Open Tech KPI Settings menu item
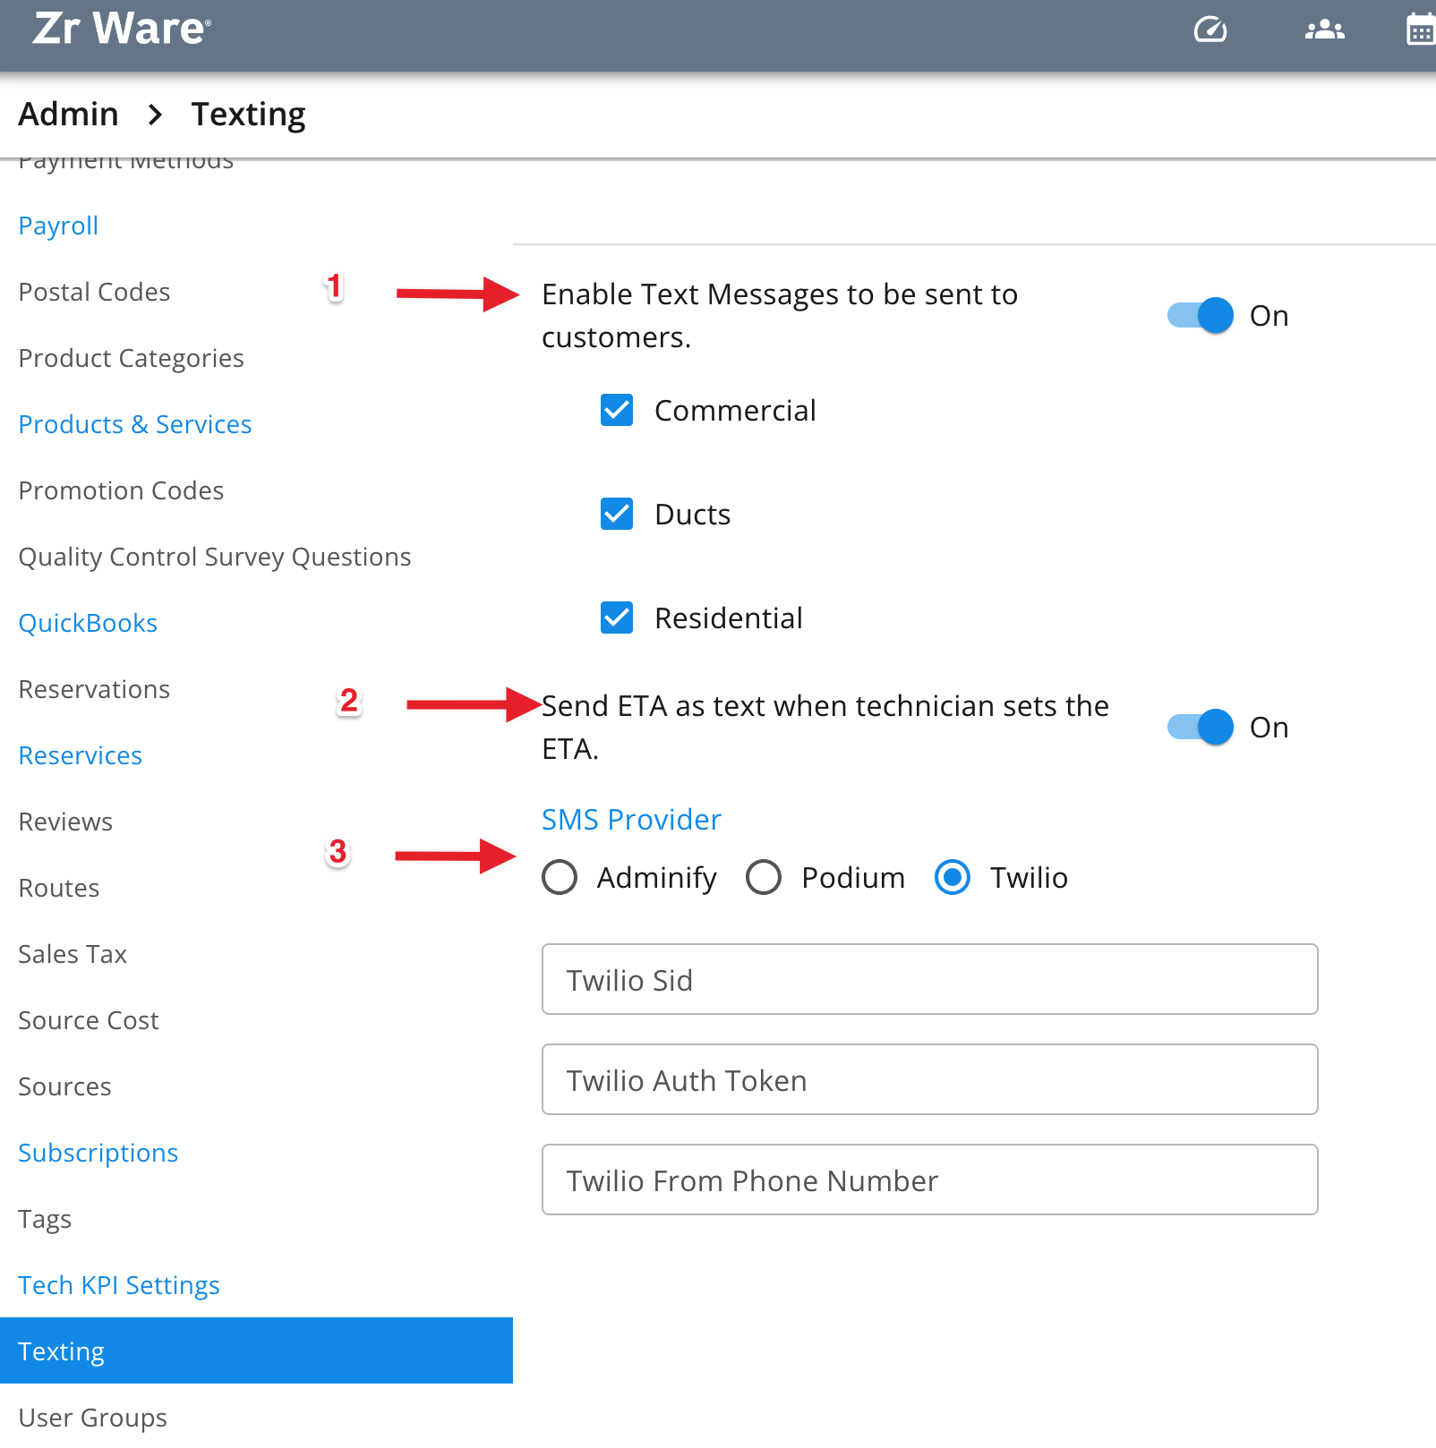The width and height of the screenshot is (1436, 1448). point(119,1285)
